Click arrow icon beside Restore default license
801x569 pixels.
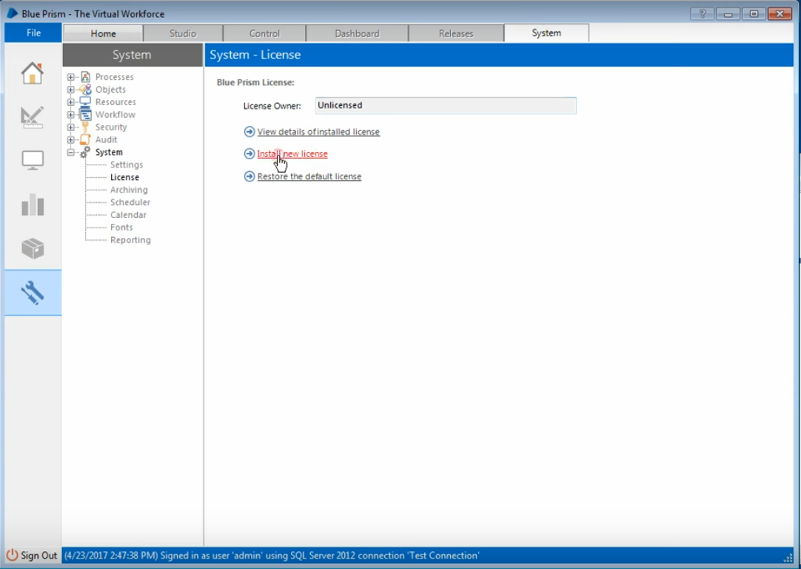click(x=249, y=176)
